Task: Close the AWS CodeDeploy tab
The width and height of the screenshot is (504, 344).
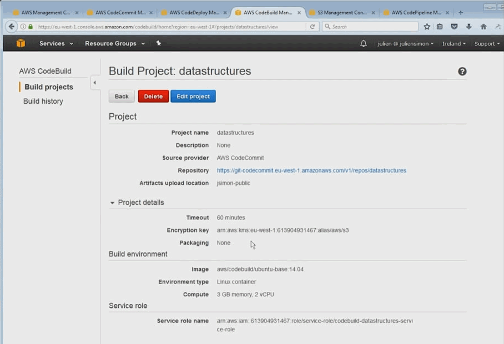Action: click(225, 13)
